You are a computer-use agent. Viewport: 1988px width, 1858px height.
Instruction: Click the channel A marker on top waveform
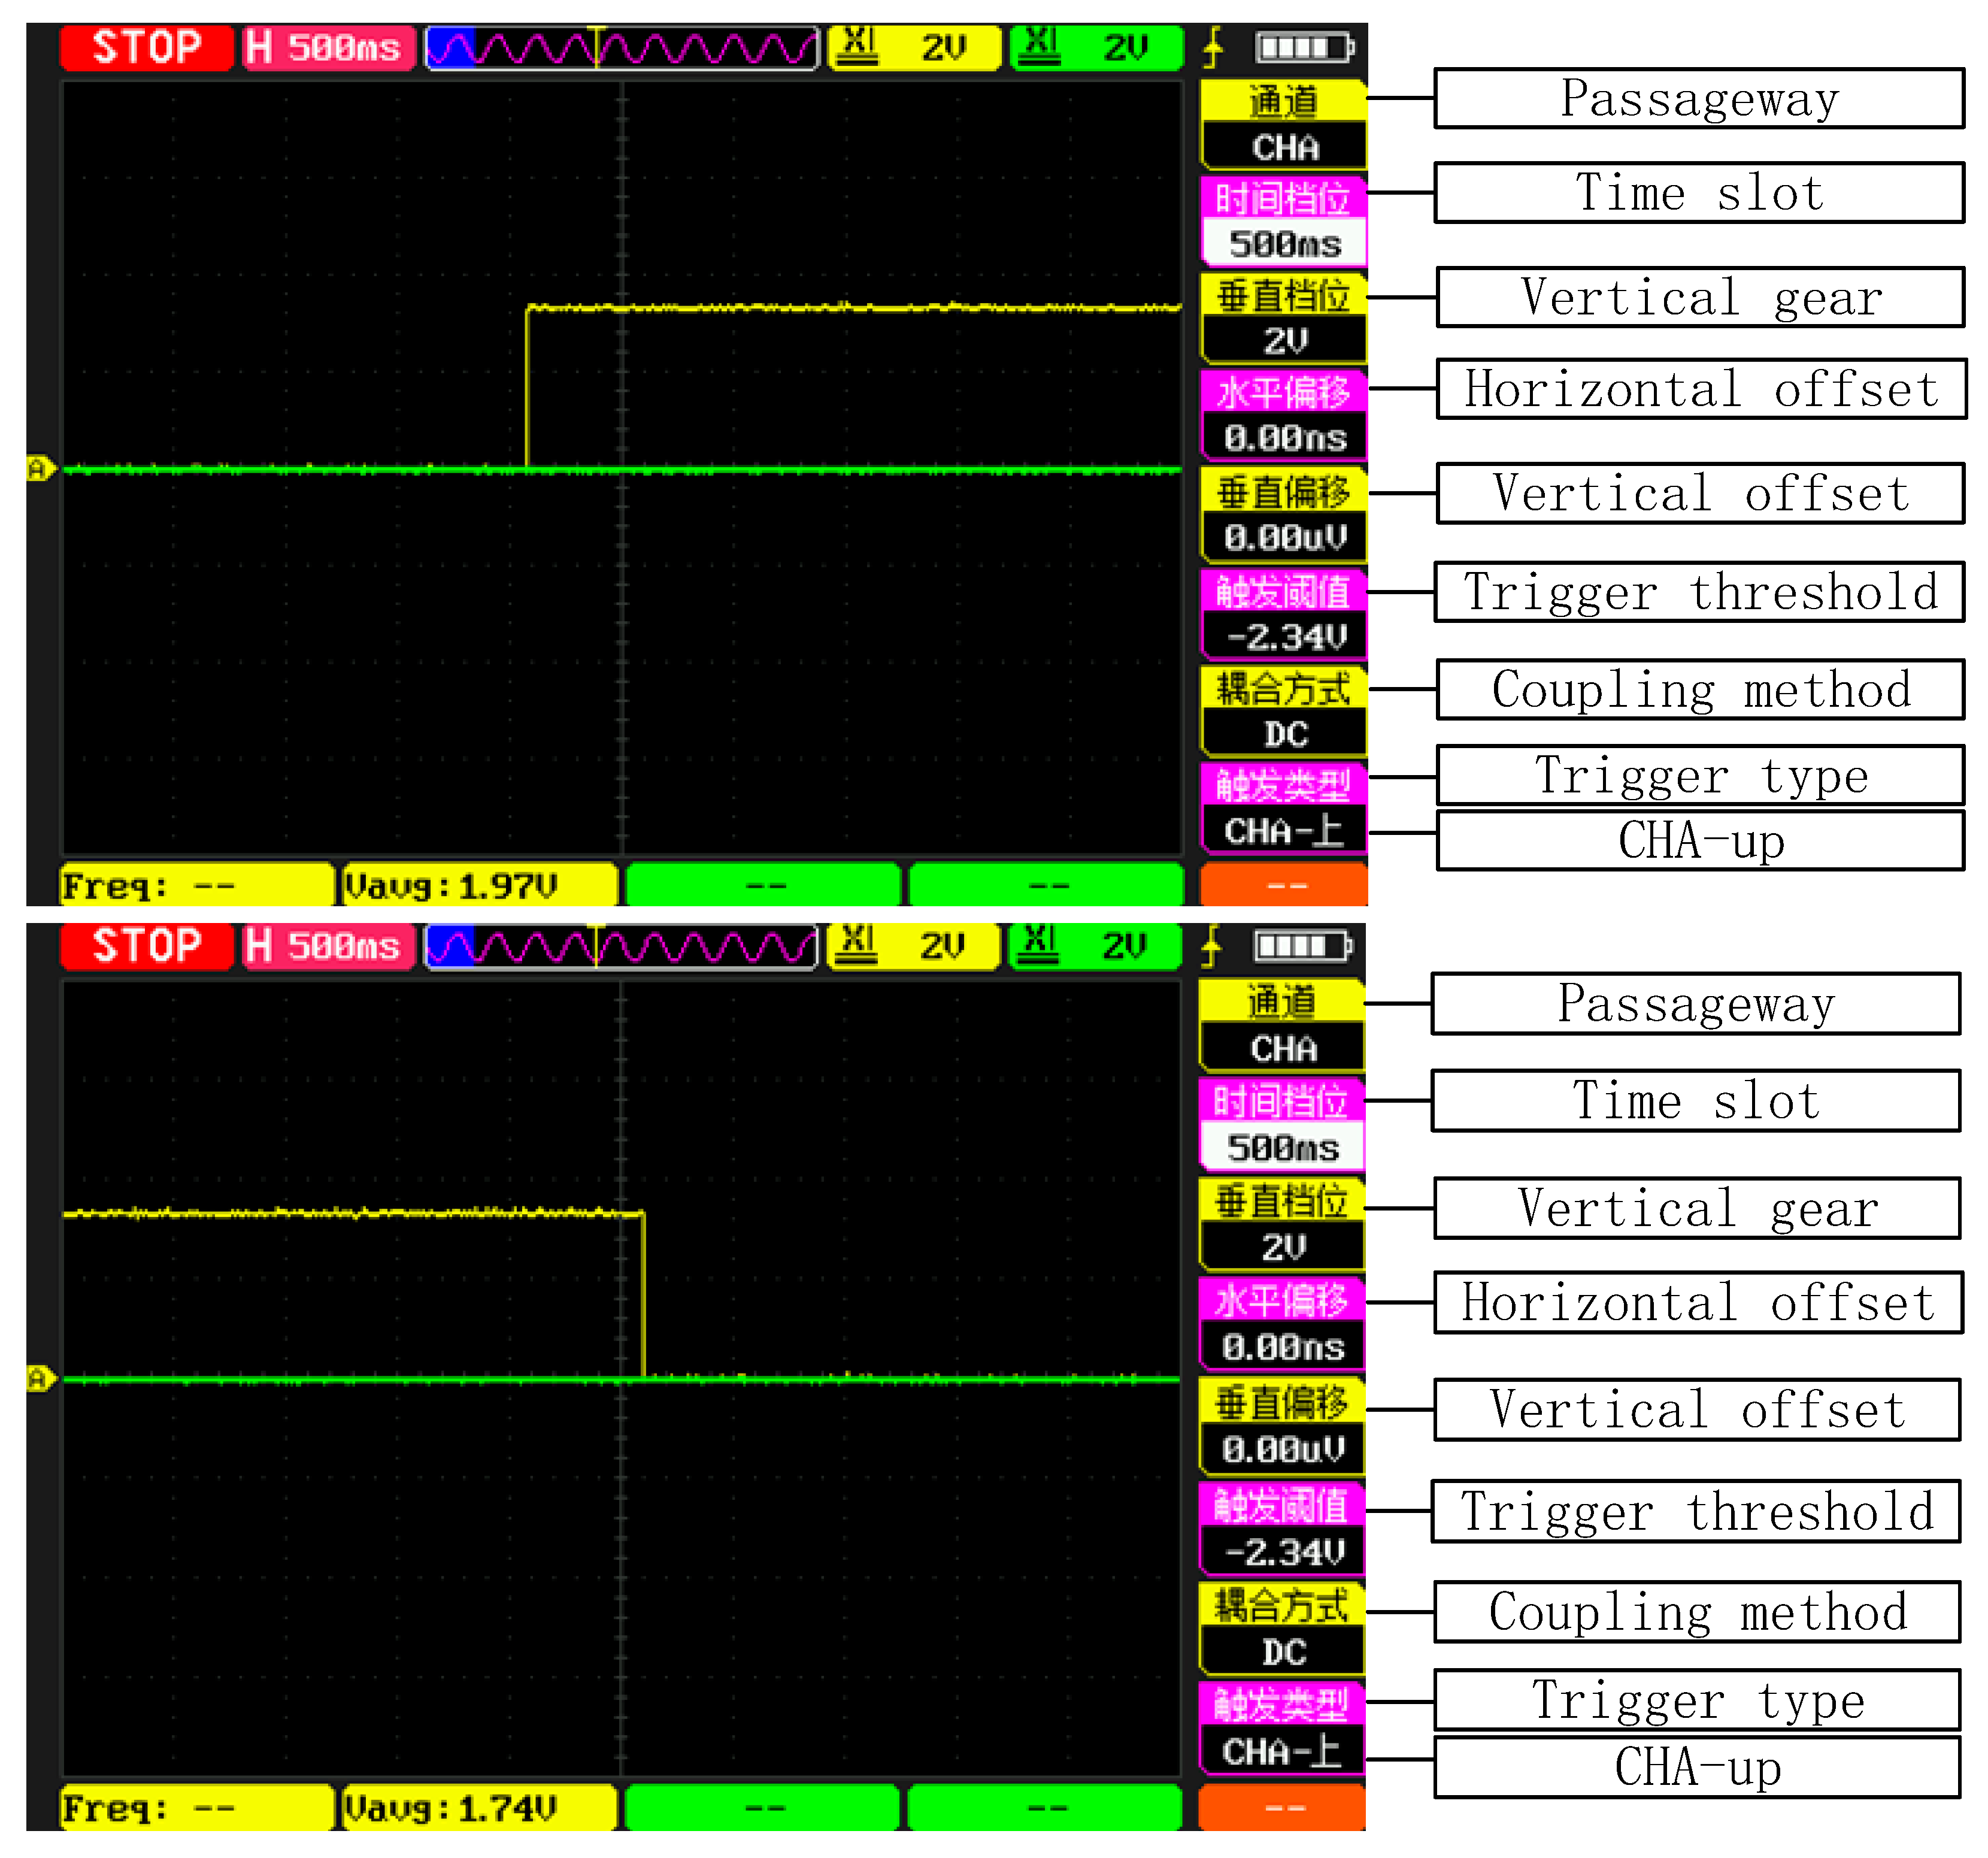(39, 468)
